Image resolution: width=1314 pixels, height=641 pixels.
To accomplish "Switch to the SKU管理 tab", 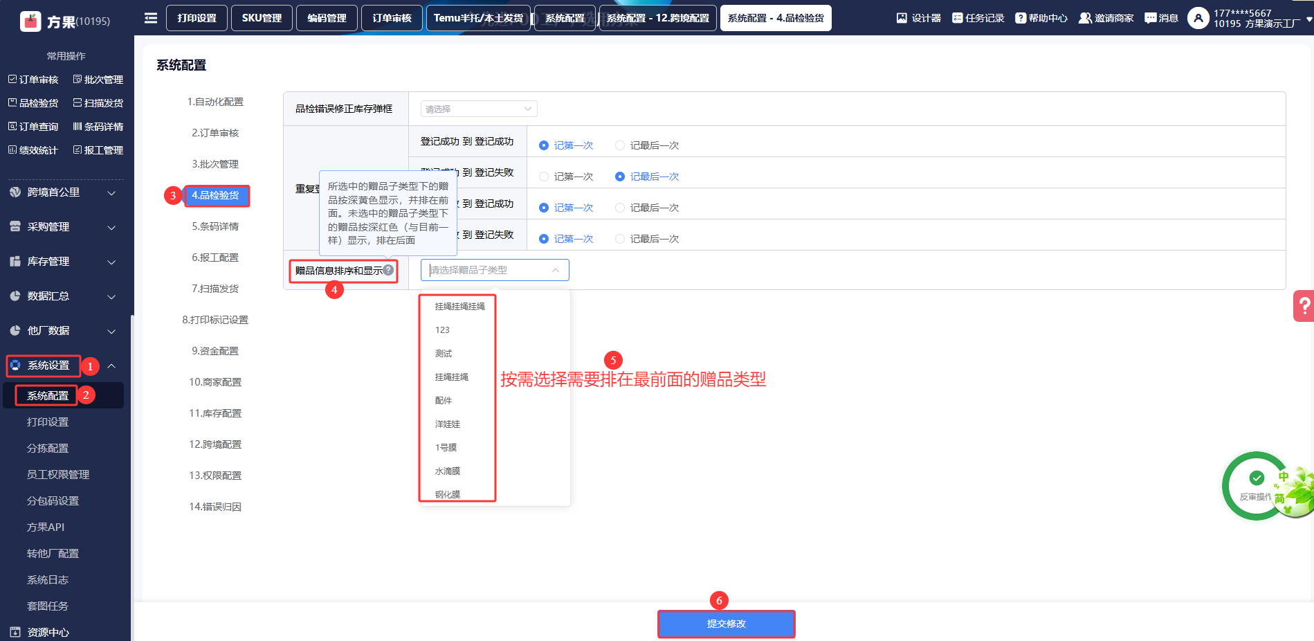I will pyautogui.click(x=262, y=18).
